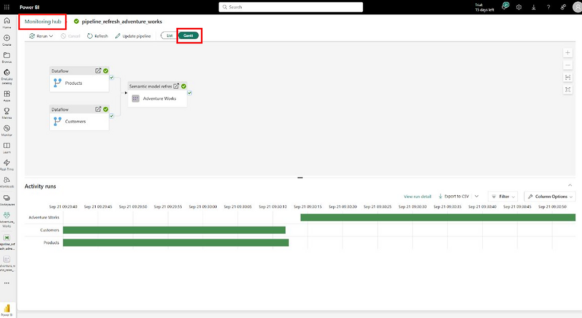Open Learn in the left sidebar
This screenshot has width=582, height=318.
click(7, 148)
